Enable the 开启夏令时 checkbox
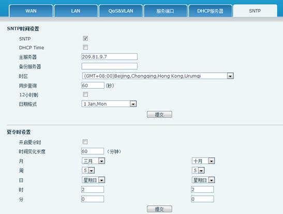This screenshot has width=283, height=214. [85, 141]
